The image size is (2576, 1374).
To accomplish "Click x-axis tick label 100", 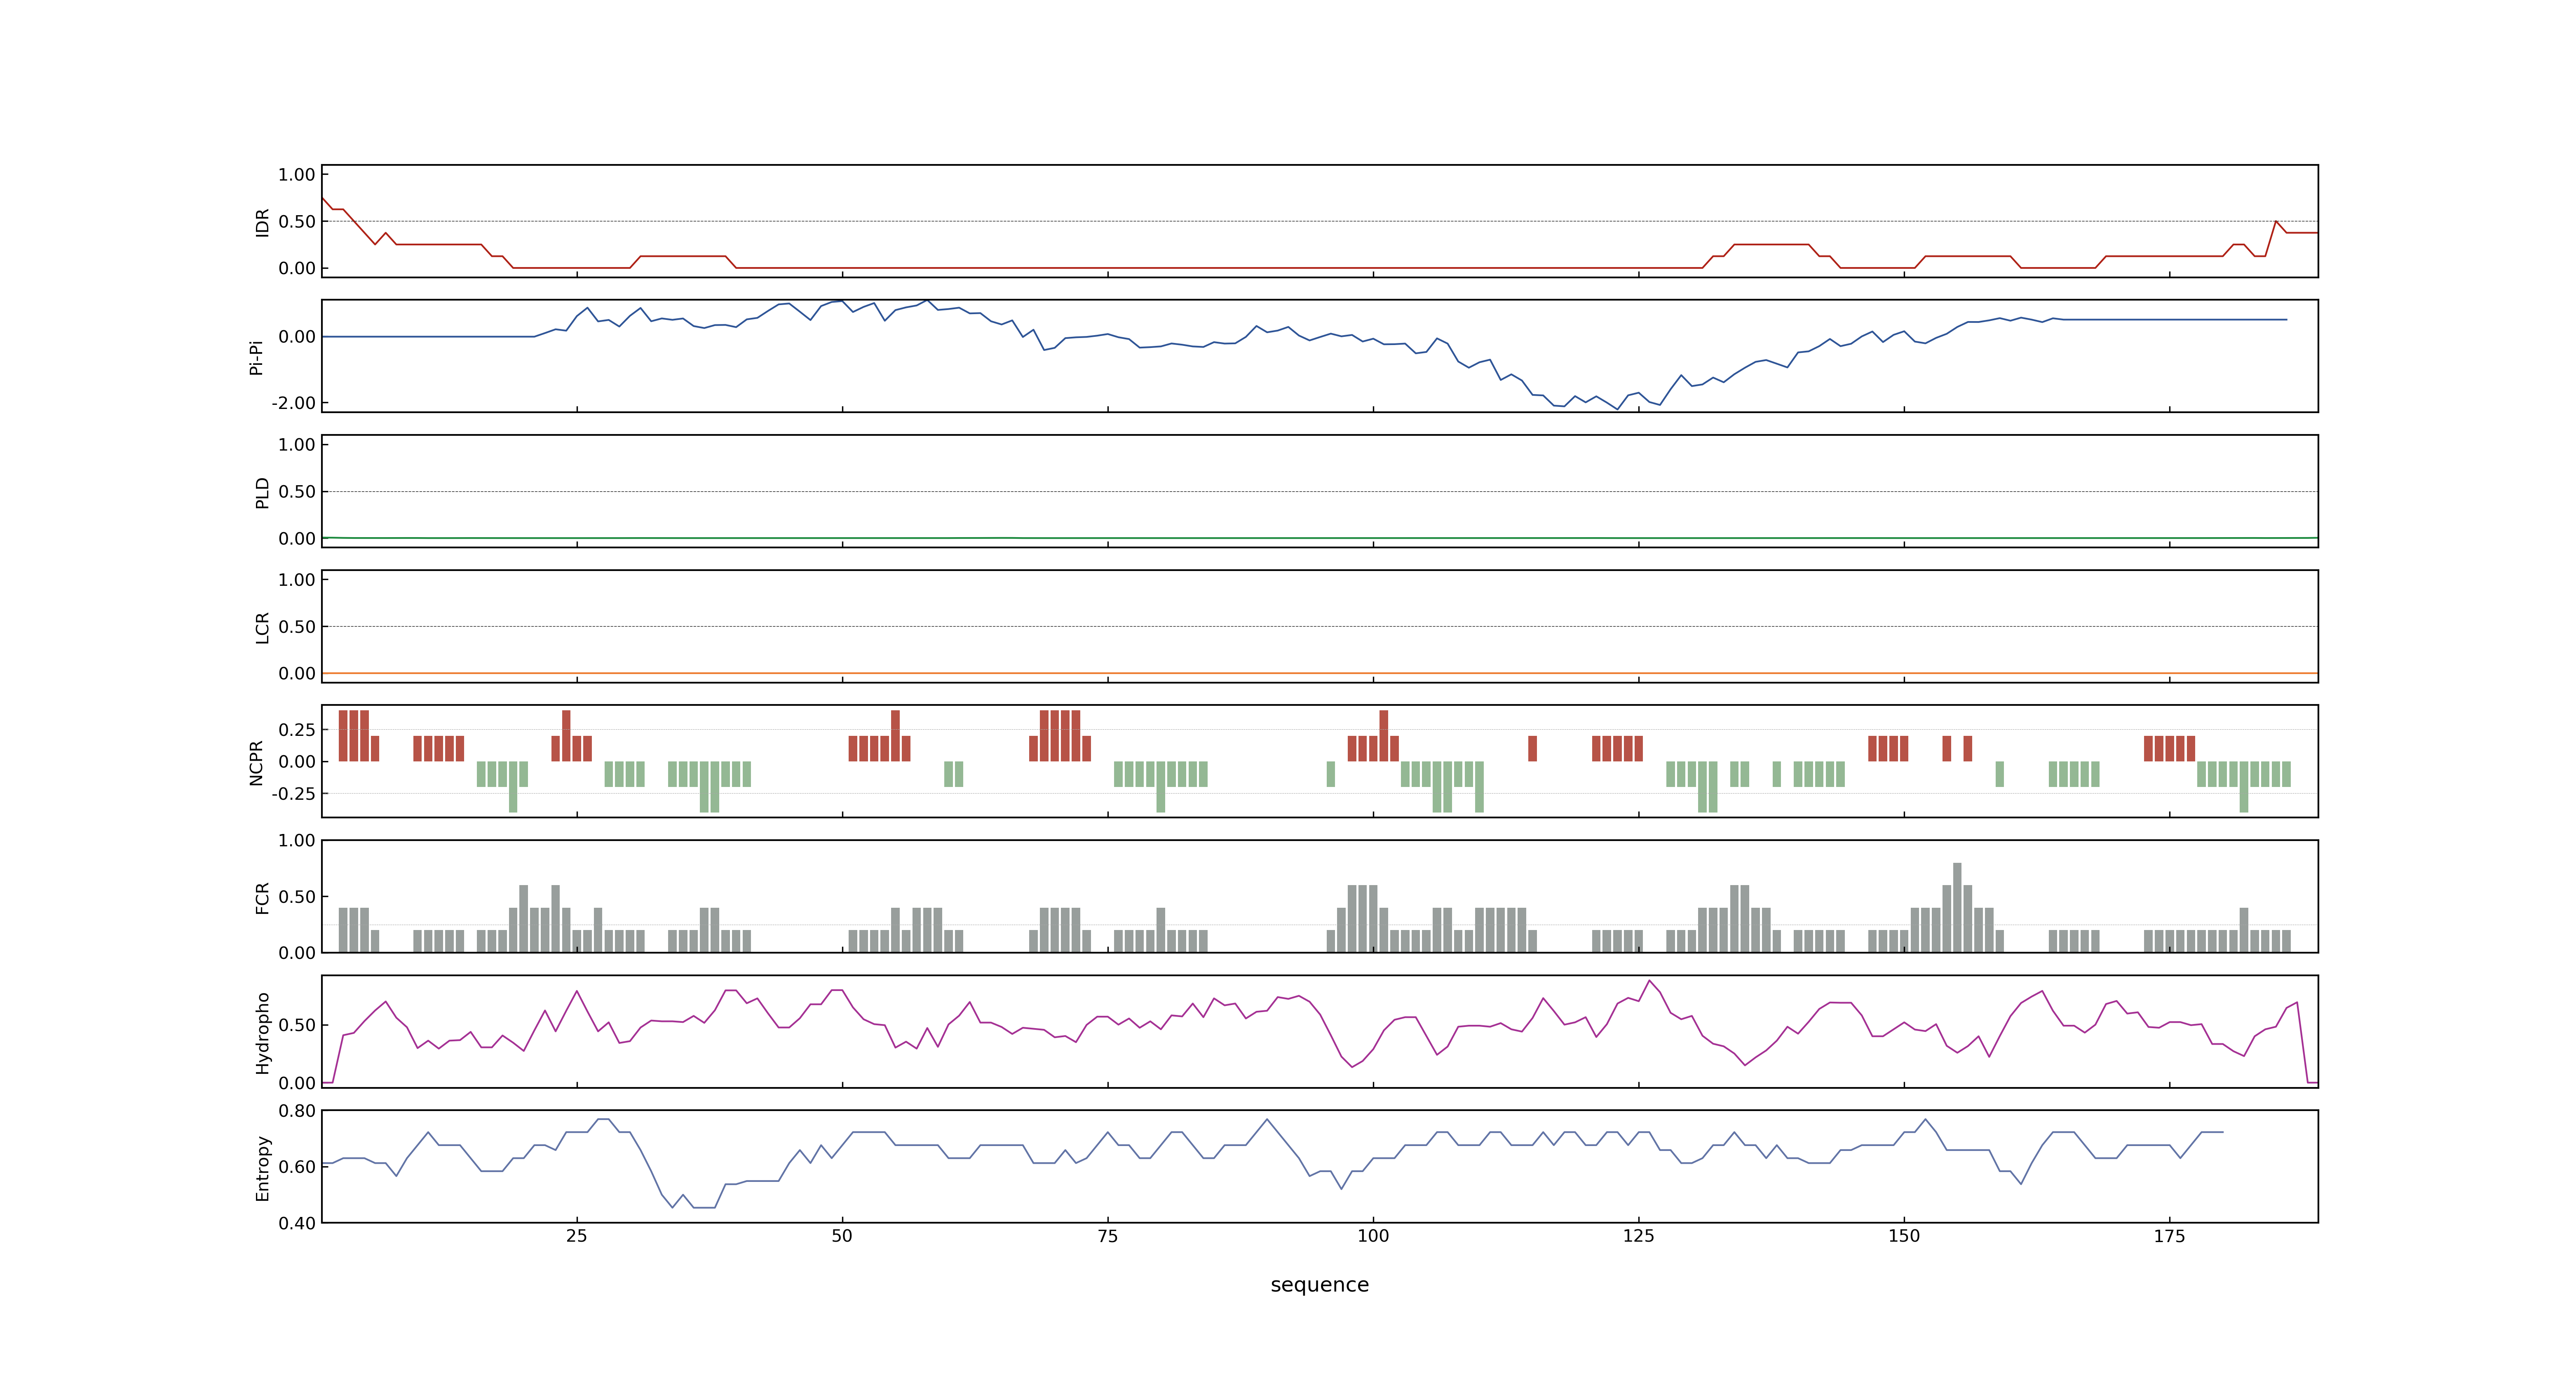I will click(x=1373, y=1236).
